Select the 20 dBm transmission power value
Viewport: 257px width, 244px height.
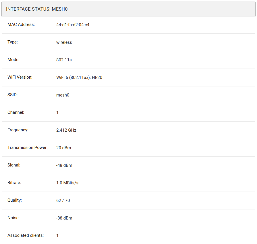(63, 148)
